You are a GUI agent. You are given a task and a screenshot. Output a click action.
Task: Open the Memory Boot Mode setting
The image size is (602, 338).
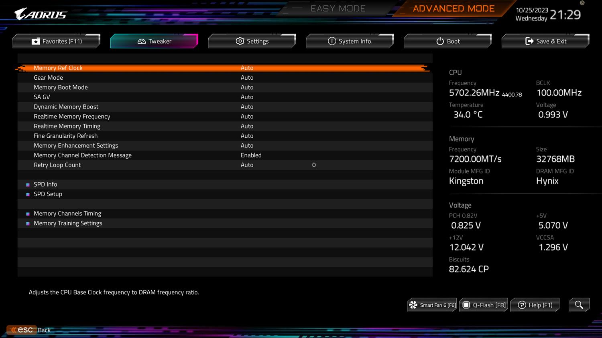tap(61, 87)
